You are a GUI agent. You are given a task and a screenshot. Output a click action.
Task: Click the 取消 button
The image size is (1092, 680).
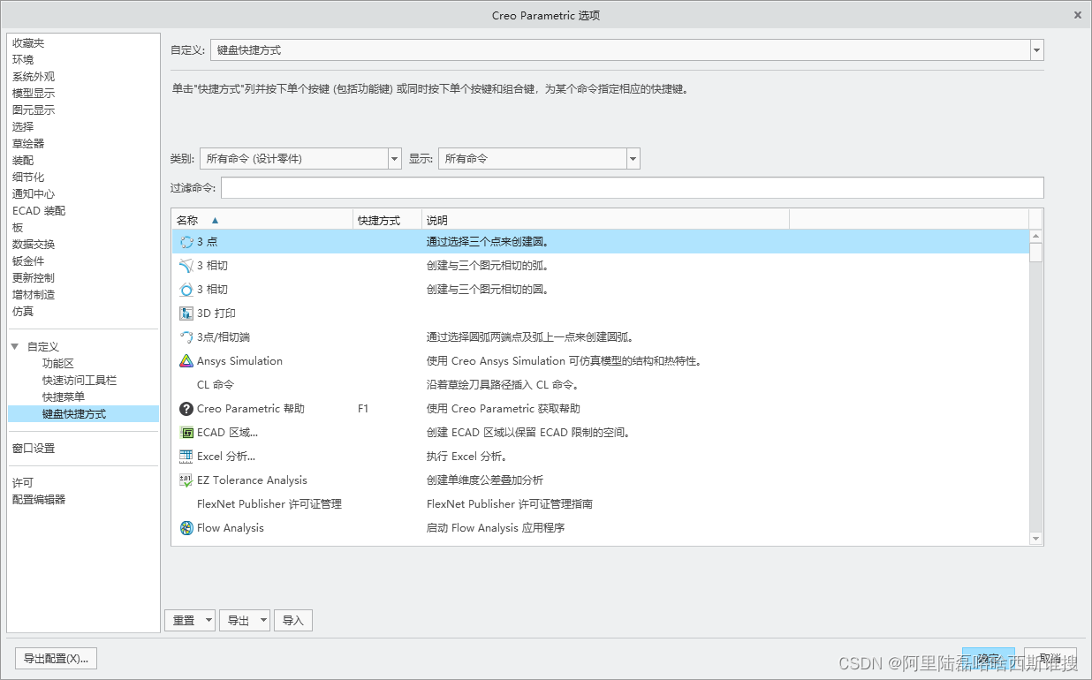coord(1050,659)
